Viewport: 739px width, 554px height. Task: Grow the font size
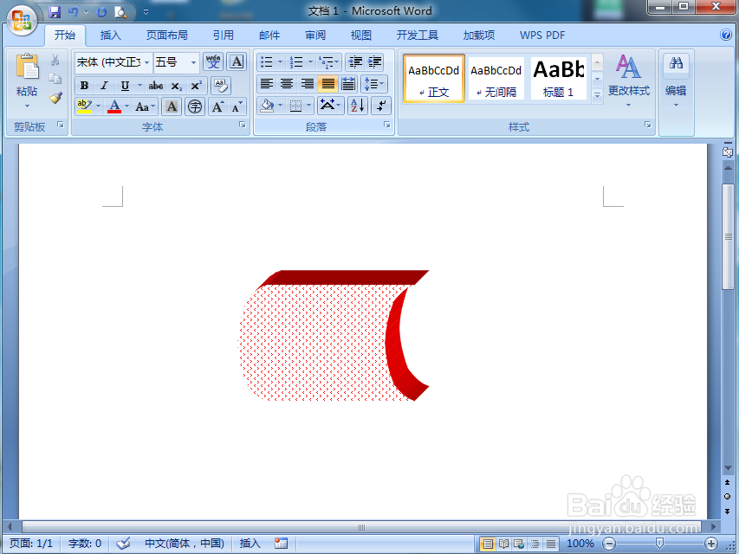coord(217,107)
